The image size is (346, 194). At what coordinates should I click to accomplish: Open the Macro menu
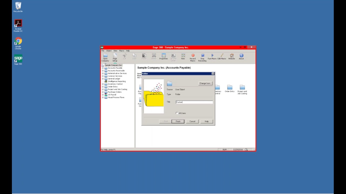122,51
